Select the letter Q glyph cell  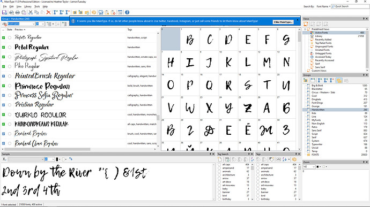coord(209,85)
